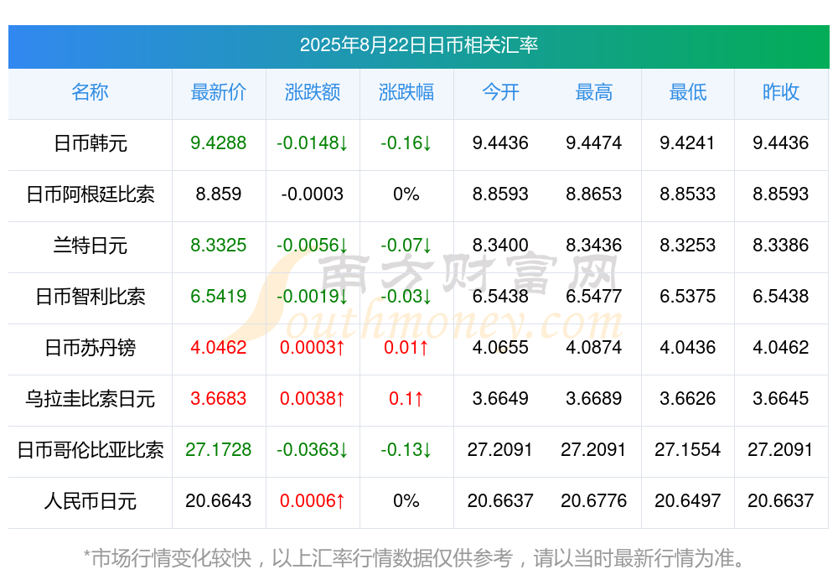Select latest price 20.6643

(x=218, y=500)
